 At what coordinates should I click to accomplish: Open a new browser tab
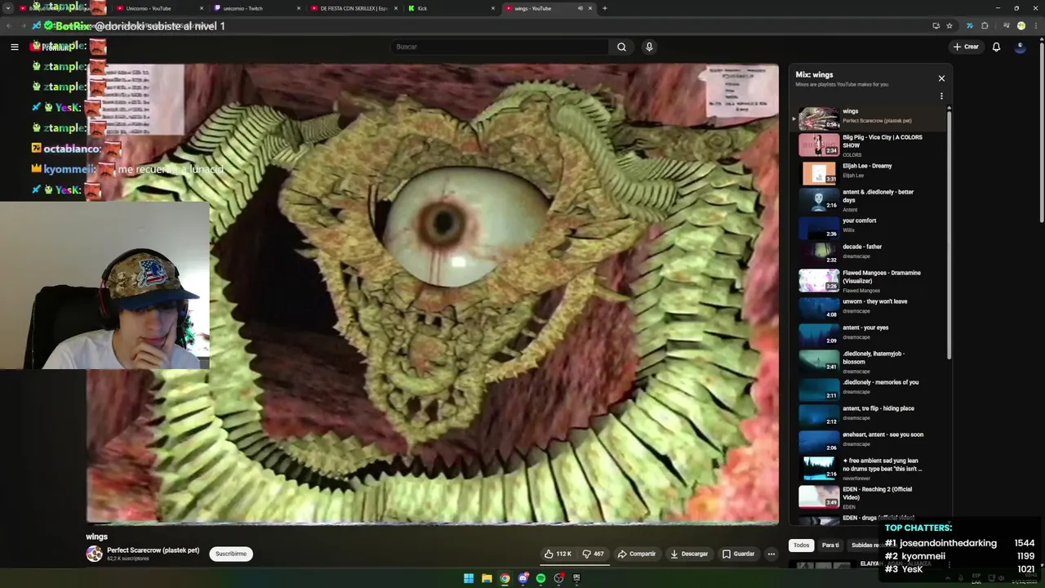[604, 8]
